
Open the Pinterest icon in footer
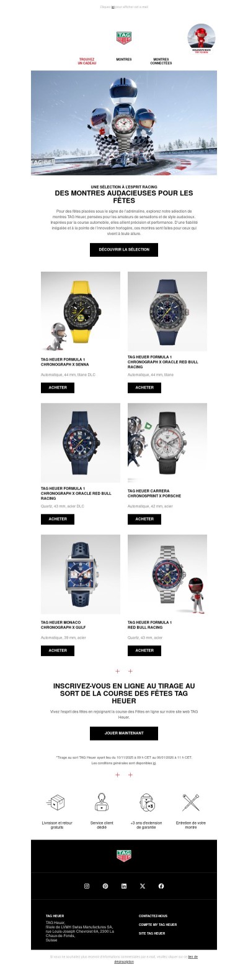point(105,886)
